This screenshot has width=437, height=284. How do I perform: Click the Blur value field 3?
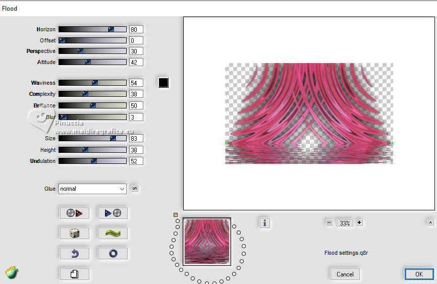pyautogui.click(x=136, y=117)
